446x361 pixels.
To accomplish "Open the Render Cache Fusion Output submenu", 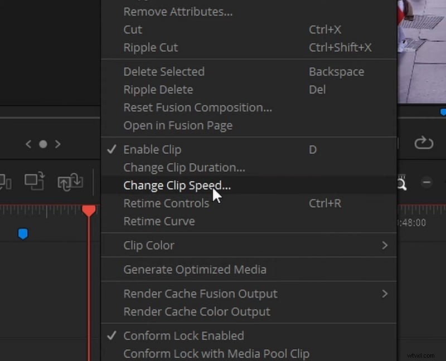I will (200, 294).
